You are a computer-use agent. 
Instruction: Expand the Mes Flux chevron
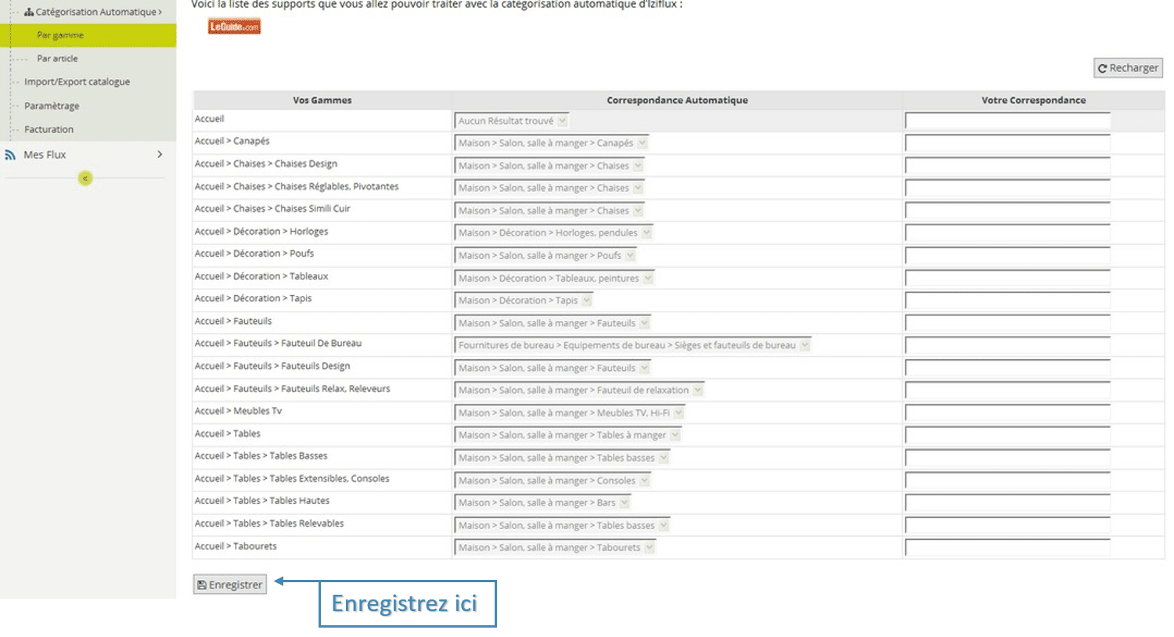pyautogui.click(x=160, y=154)
